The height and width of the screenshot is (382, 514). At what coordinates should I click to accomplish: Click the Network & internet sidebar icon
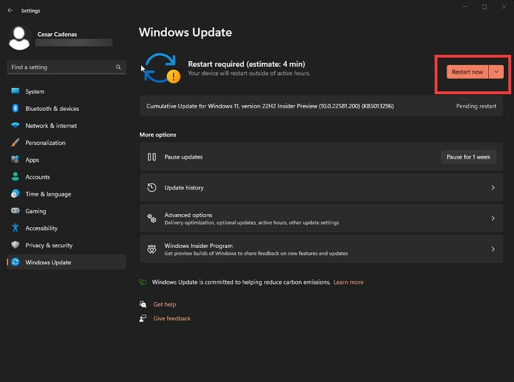(16, 126)
